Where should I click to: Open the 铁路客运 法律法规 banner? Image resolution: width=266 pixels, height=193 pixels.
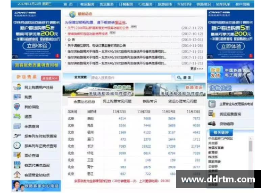tap(98, 90)
